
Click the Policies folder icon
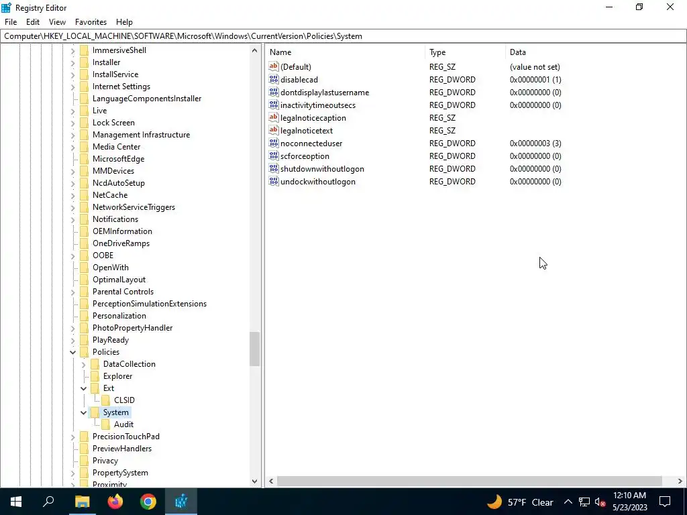pyautogui.click(x=84, y=351)
